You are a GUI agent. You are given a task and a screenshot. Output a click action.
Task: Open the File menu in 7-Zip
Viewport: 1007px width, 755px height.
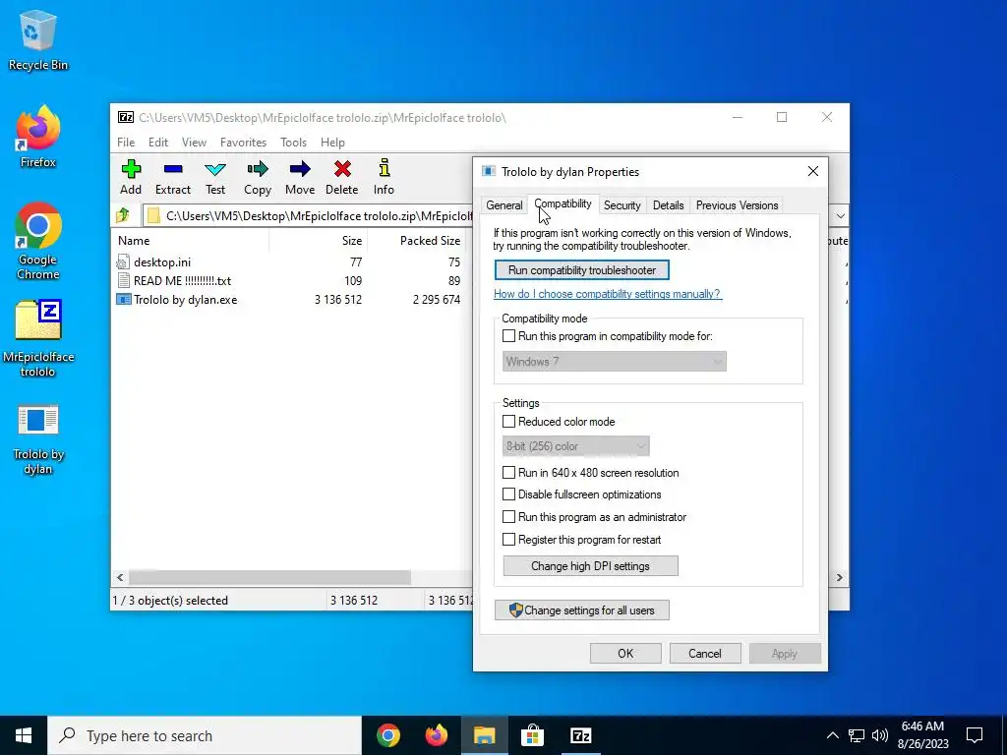pyautogui.click(x=126, y=143)
